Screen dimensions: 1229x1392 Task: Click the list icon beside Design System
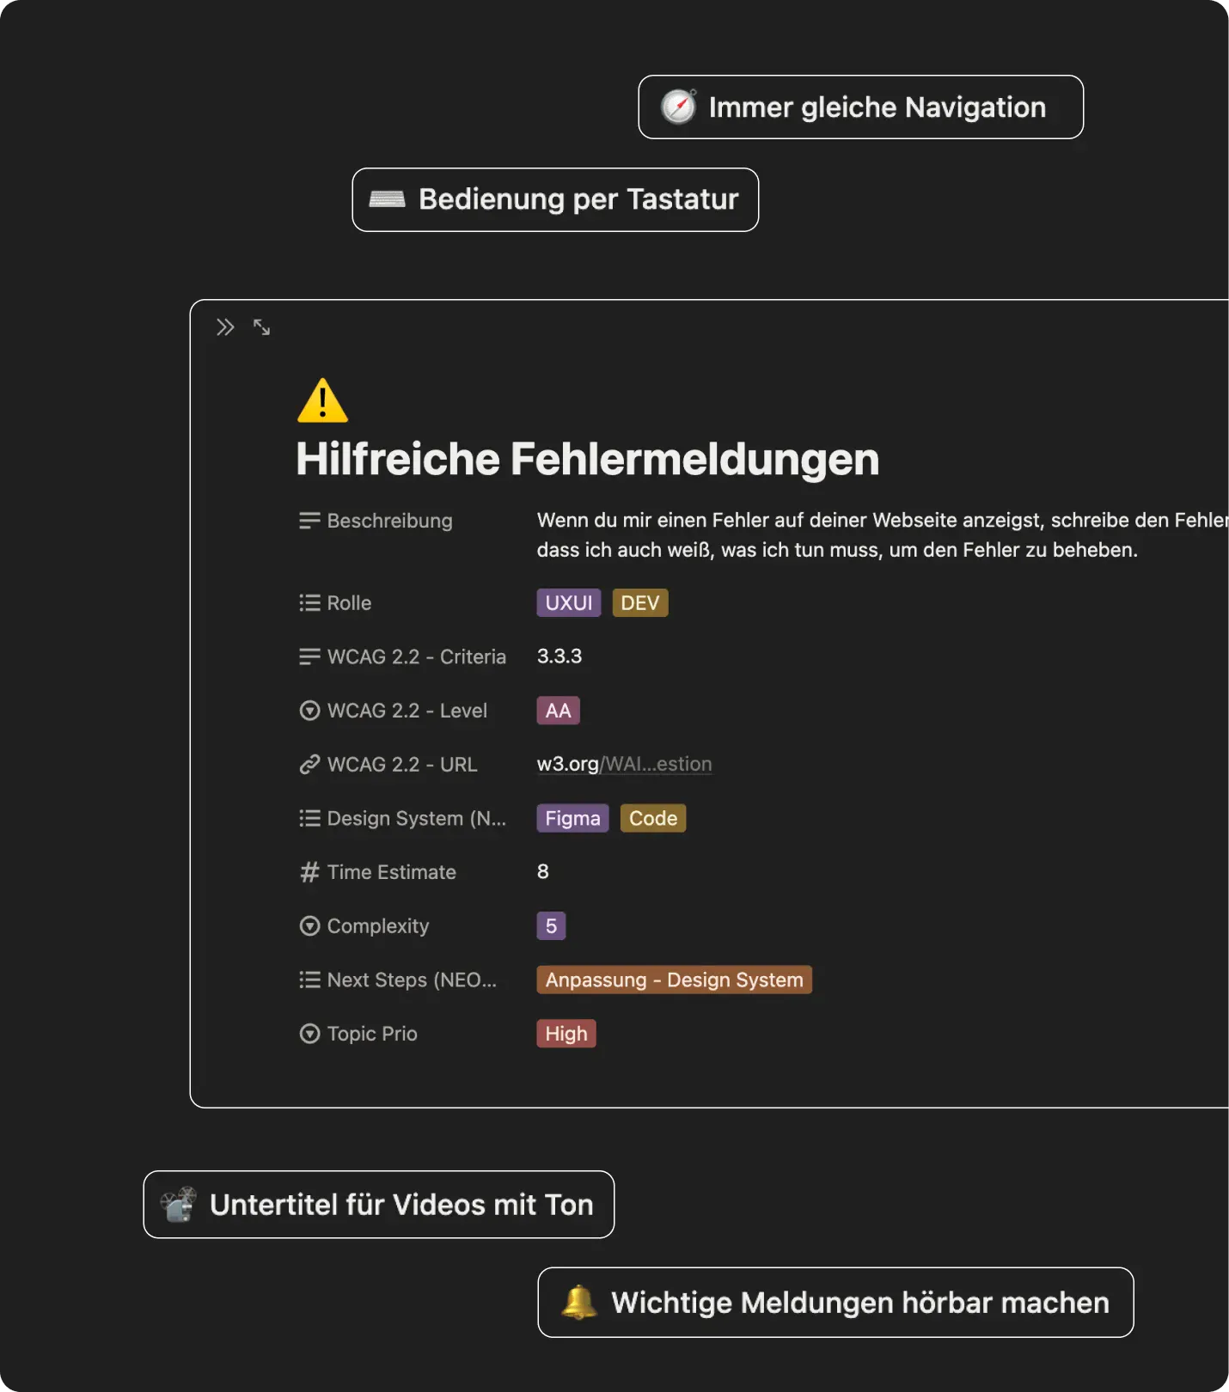[309, 818]
